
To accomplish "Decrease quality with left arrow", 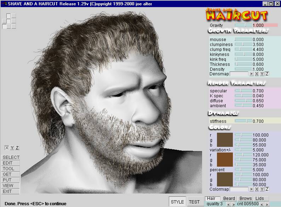I will click(x=228, y=204).
